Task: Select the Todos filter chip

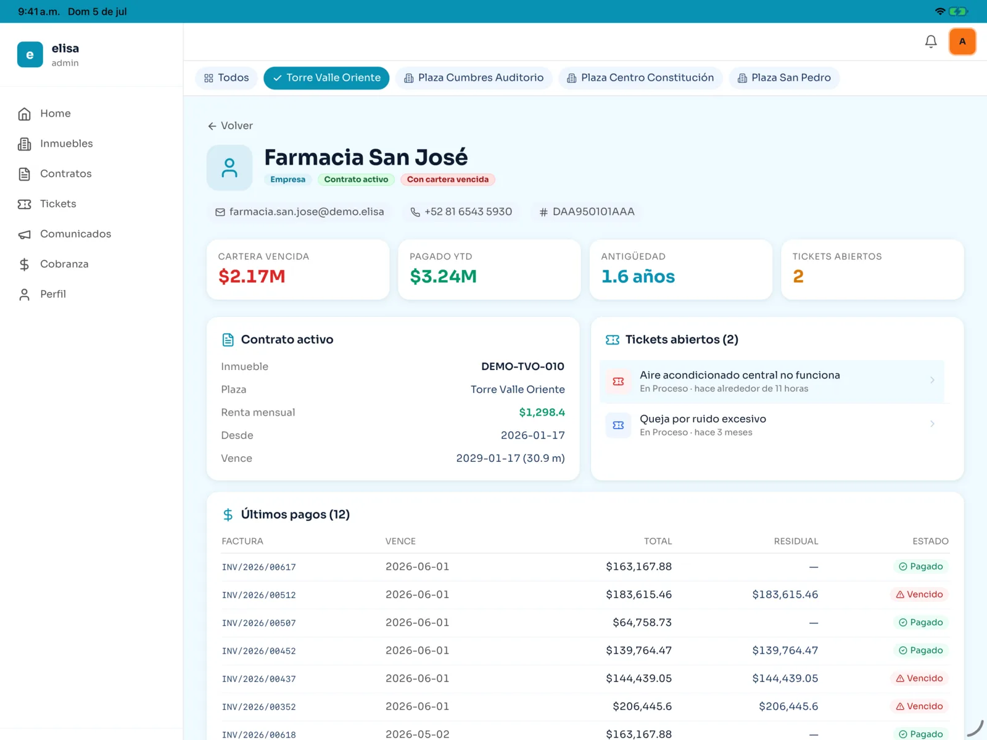Action: click(226, 78)
